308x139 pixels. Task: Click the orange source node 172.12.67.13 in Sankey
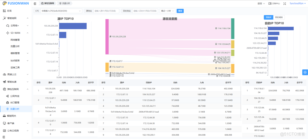(107, 67)
